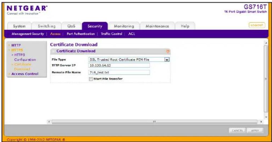Screen dimensions: 272x142
Task: Click the APPLY button
Action: (x=255, y=130)
